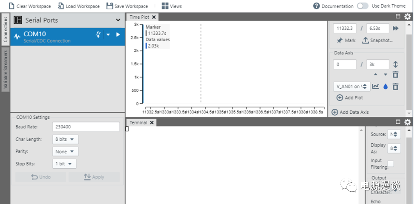
Task: Click the auto-scale vertical arrows icon
Action: (x=395, y=65)
